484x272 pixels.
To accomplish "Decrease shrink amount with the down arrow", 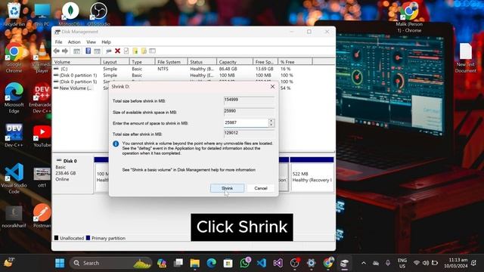I will (271, 125).
